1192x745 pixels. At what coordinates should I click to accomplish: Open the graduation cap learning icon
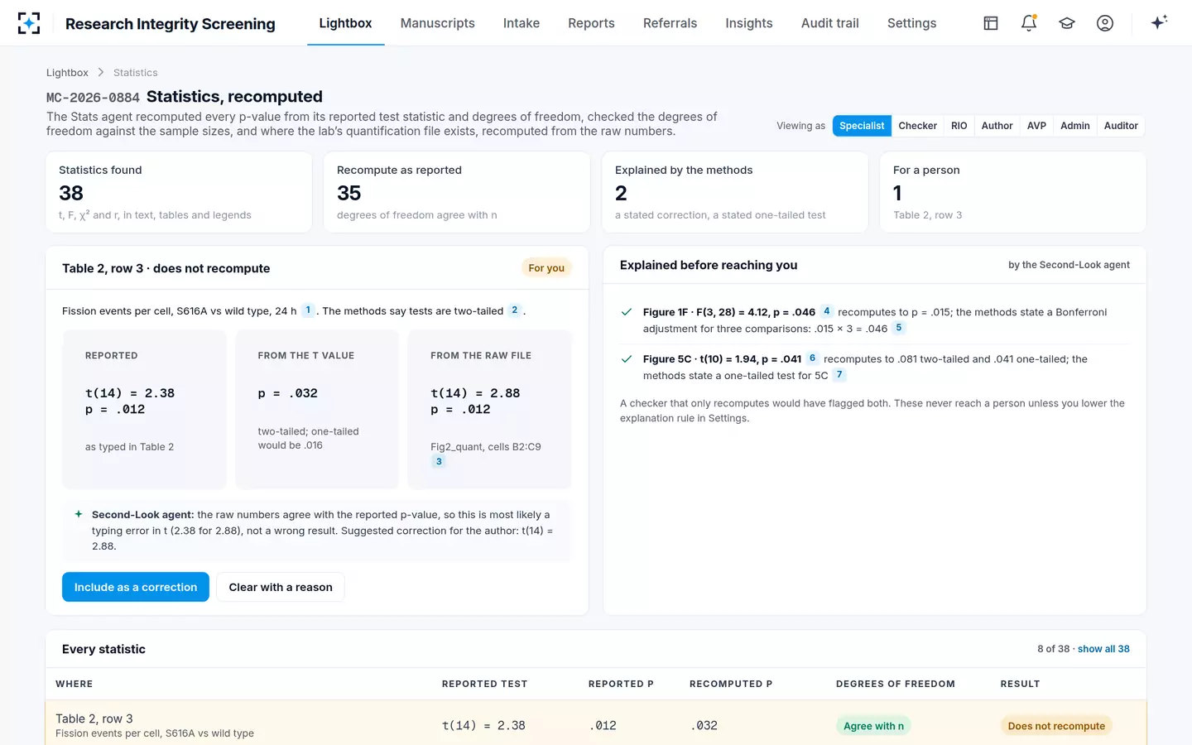(x=1067, y=23)
